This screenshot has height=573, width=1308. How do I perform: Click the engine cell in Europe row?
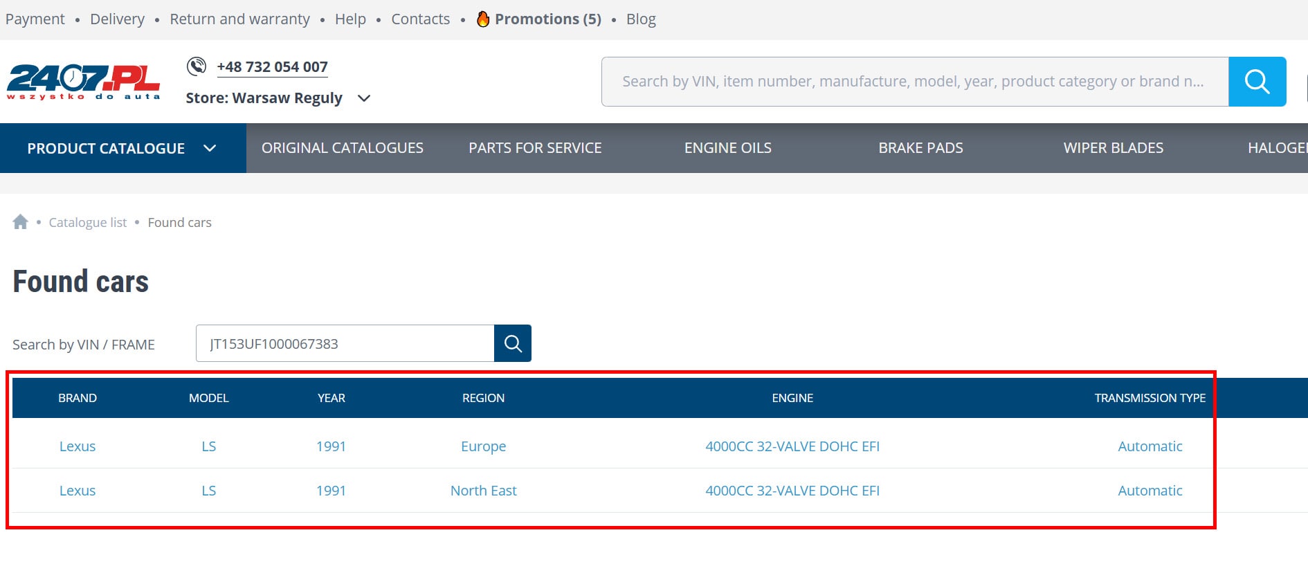tap(792, 446)
